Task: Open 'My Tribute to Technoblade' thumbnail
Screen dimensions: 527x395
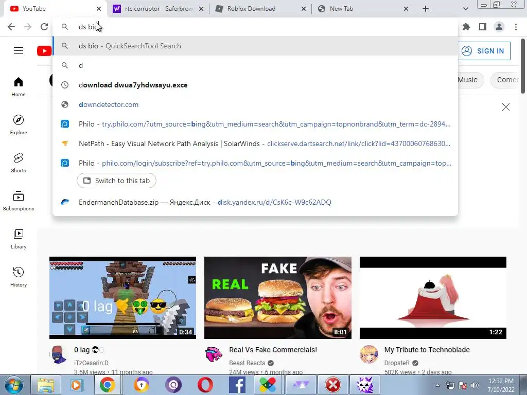Action: point(433,298)
